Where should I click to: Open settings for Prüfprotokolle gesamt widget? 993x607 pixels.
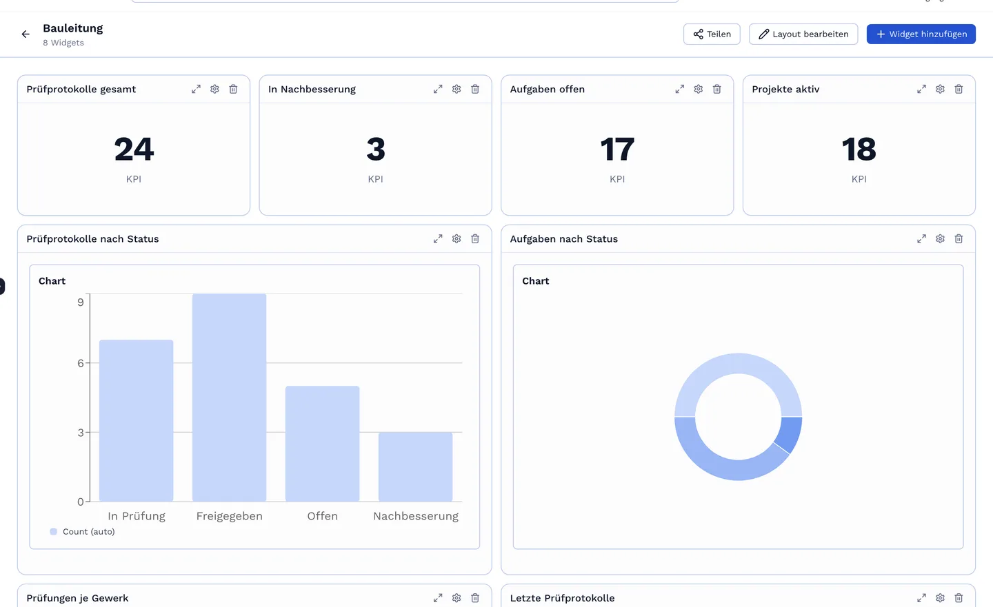214,89
